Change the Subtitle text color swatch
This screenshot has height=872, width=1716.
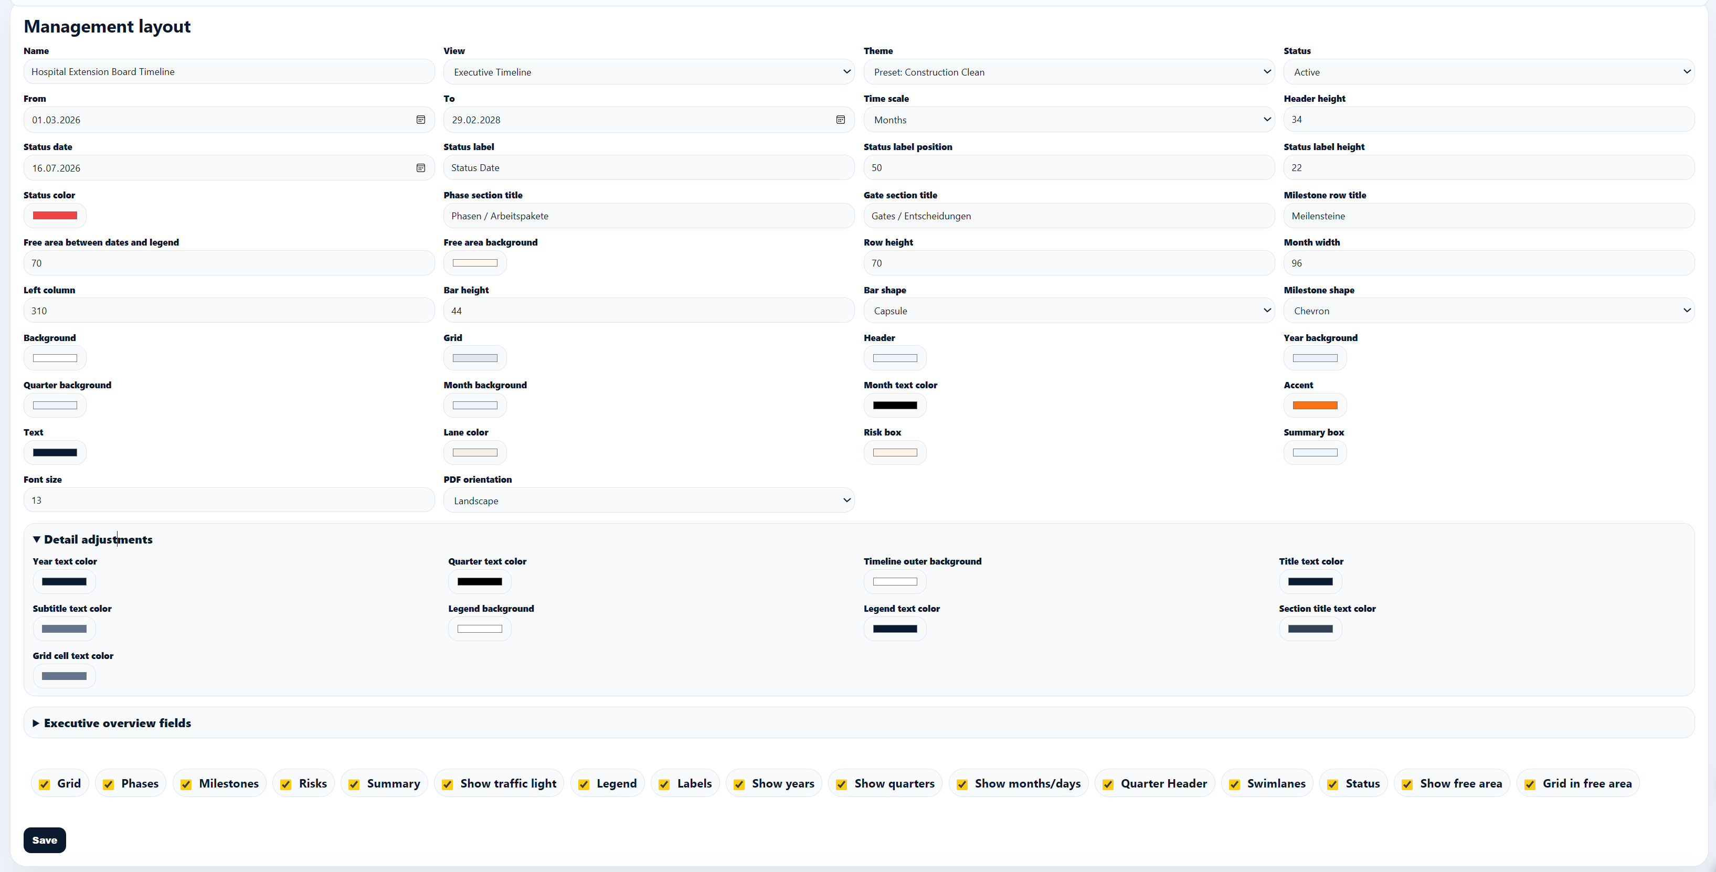(64, 629)
